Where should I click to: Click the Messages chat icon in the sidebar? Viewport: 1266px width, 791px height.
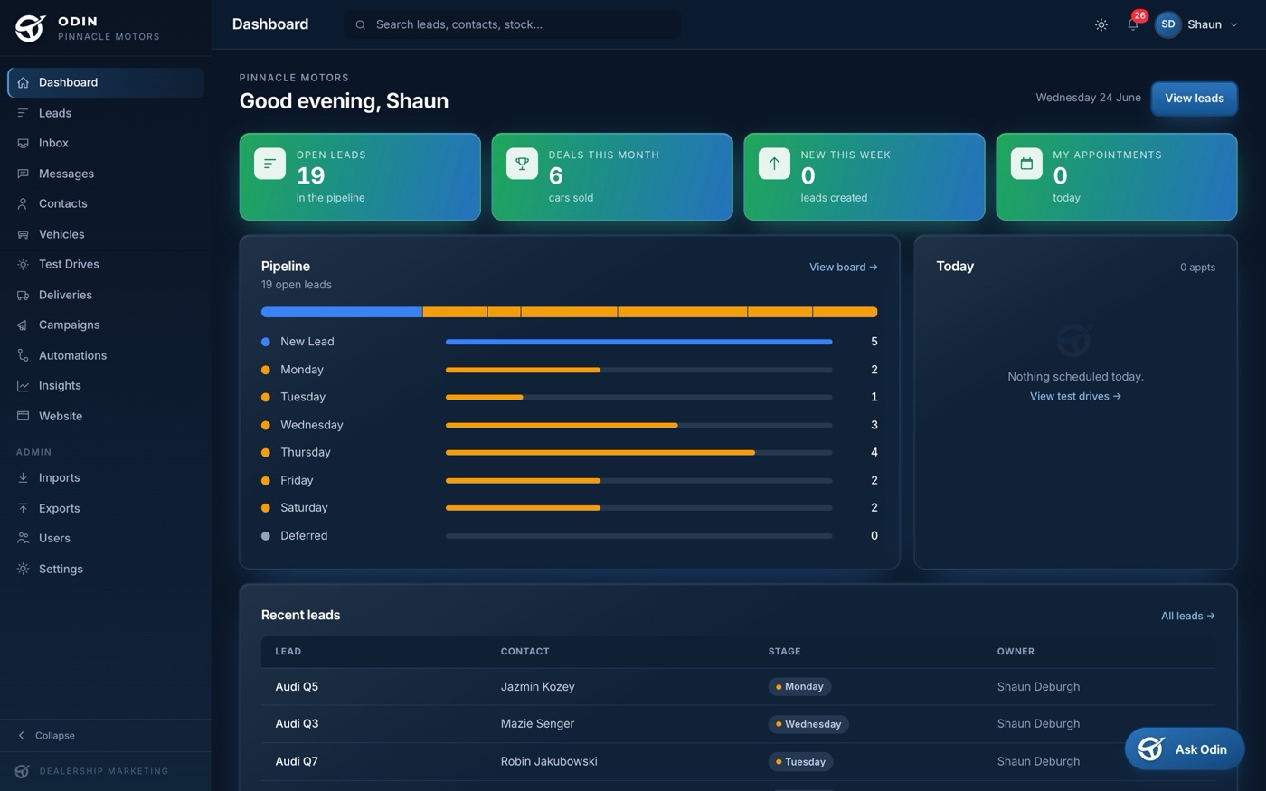pos(23,174)
